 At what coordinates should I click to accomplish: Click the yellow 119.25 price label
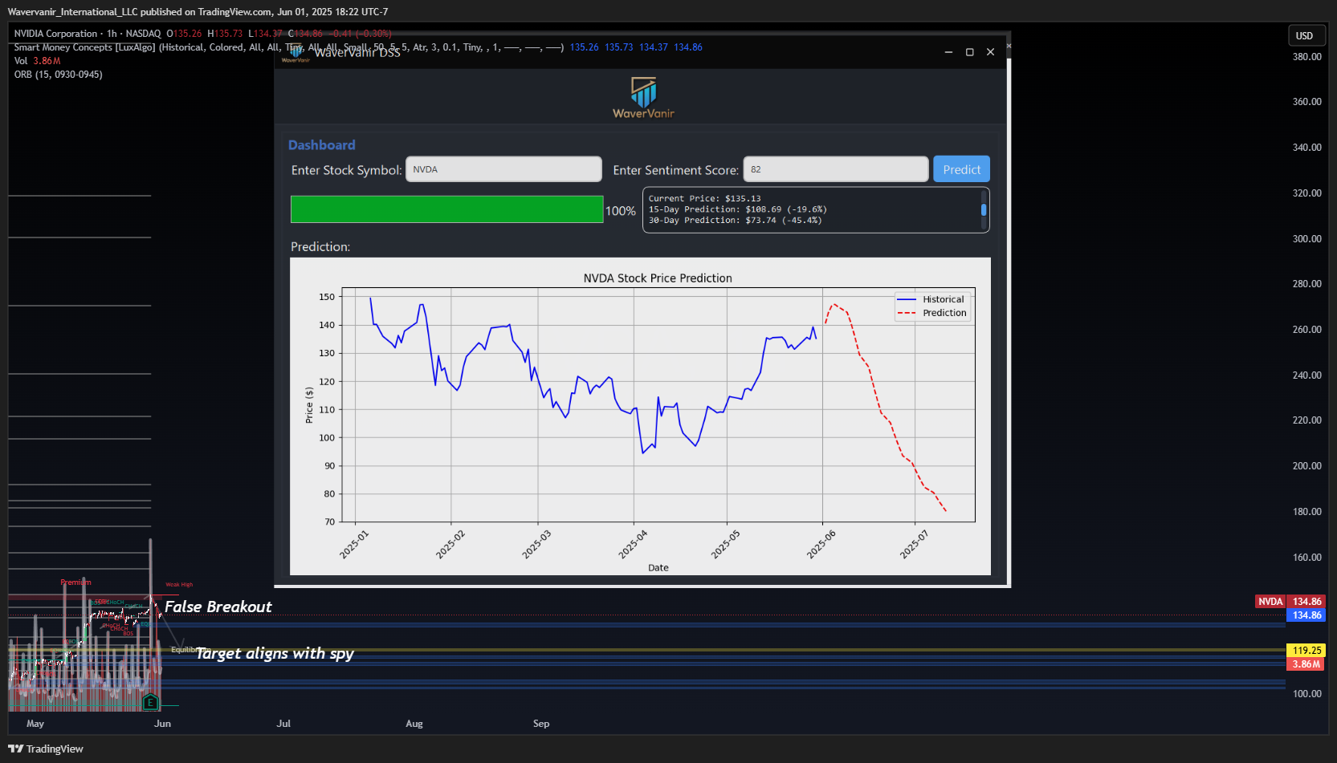point(1306,651)
